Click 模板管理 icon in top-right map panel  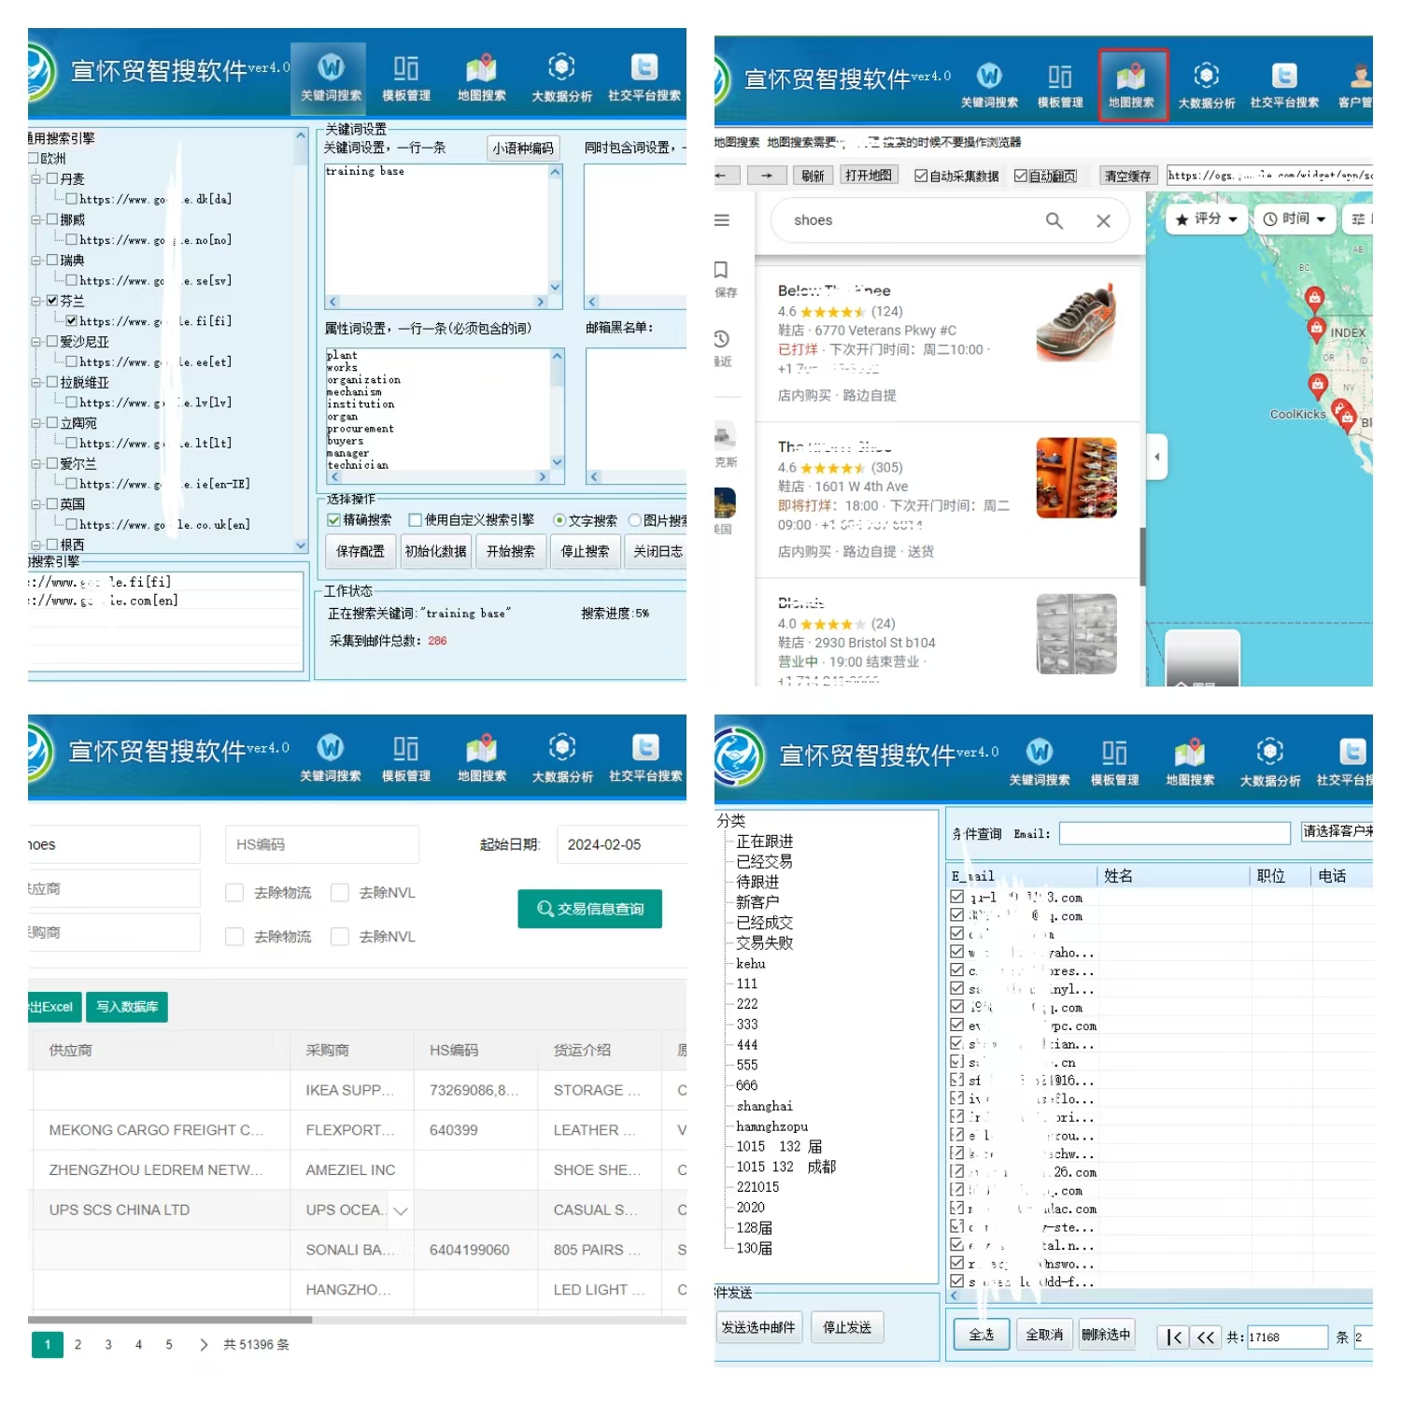(1060, 84)
